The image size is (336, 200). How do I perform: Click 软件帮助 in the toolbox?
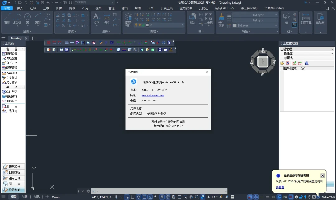(x=10, y=92)
